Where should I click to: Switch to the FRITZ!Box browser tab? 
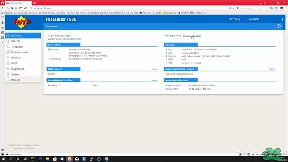(x=18, y=3)
